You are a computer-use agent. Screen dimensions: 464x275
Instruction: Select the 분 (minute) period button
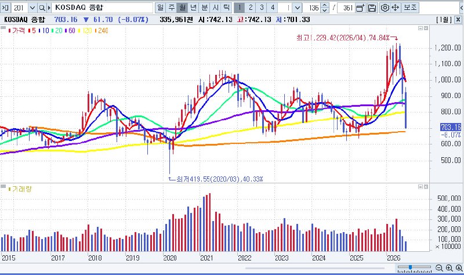pos(204,8)
